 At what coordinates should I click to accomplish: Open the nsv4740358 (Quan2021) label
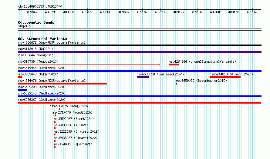73,144
